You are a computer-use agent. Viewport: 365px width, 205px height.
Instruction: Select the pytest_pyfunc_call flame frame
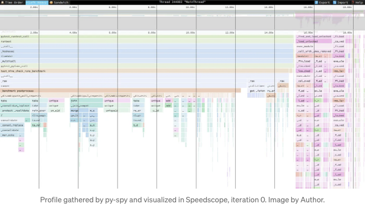pyautogui.click(x=147, y=66)
